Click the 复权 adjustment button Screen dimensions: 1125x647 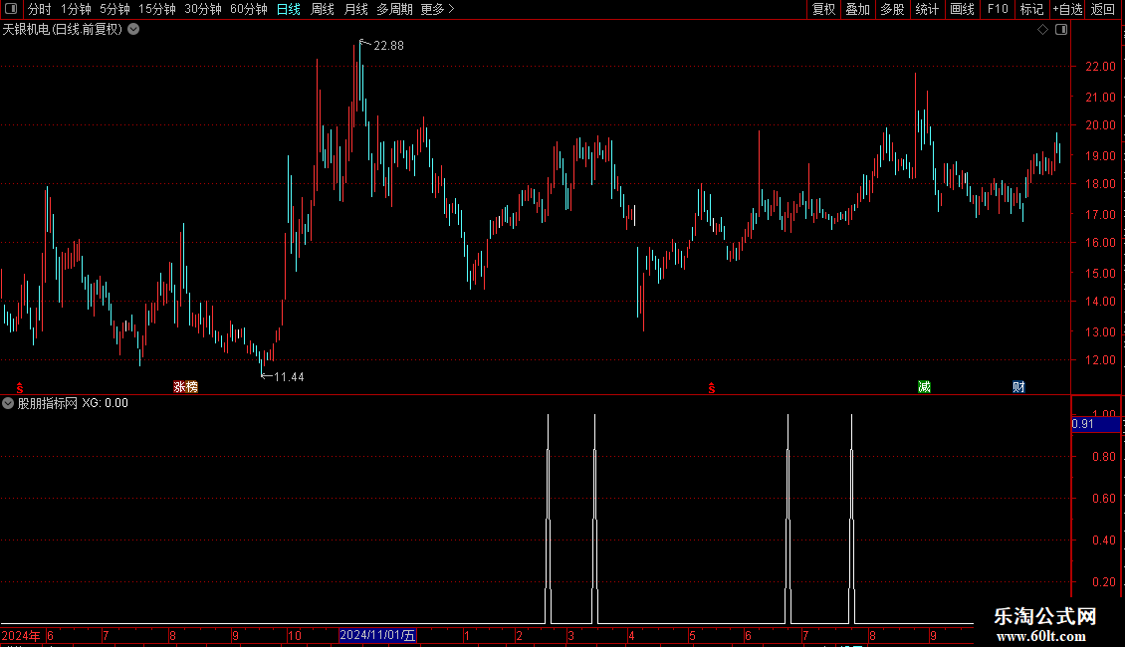(x=823, y=9)
